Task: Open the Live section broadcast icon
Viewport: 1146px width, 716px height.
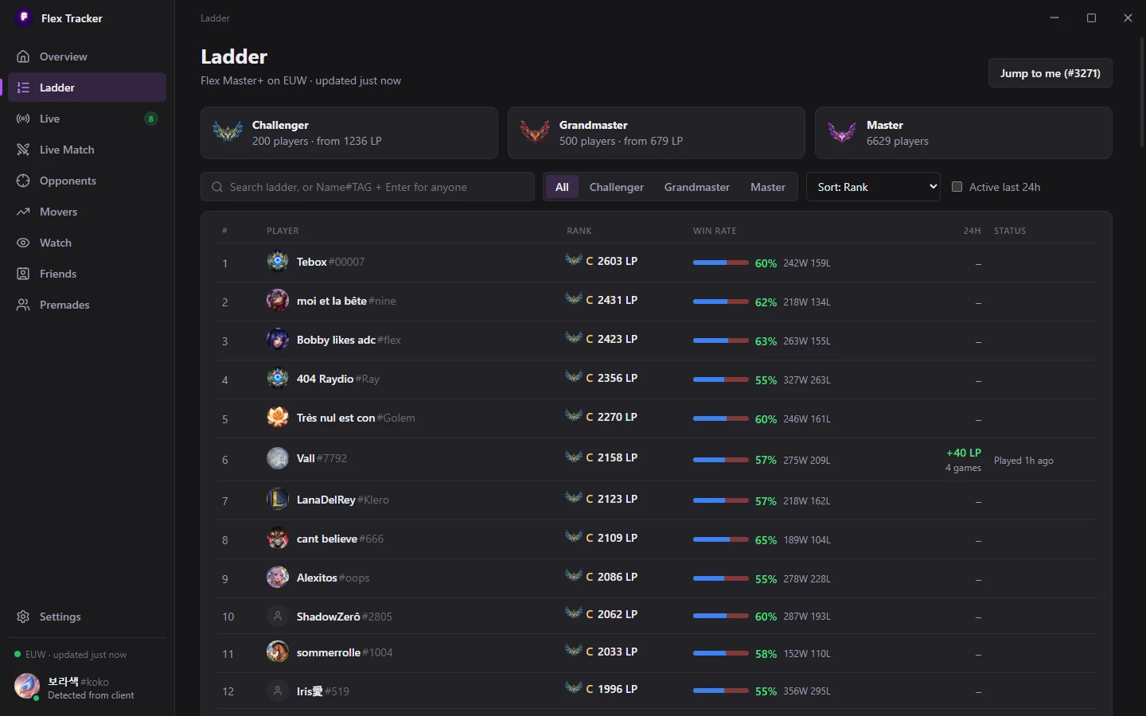Action: (x=23, y=119)
